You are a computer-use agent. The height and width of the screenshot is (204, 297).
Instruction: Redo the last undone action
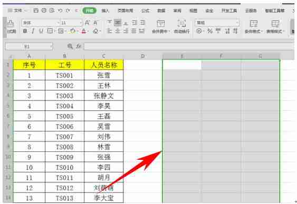68,11
